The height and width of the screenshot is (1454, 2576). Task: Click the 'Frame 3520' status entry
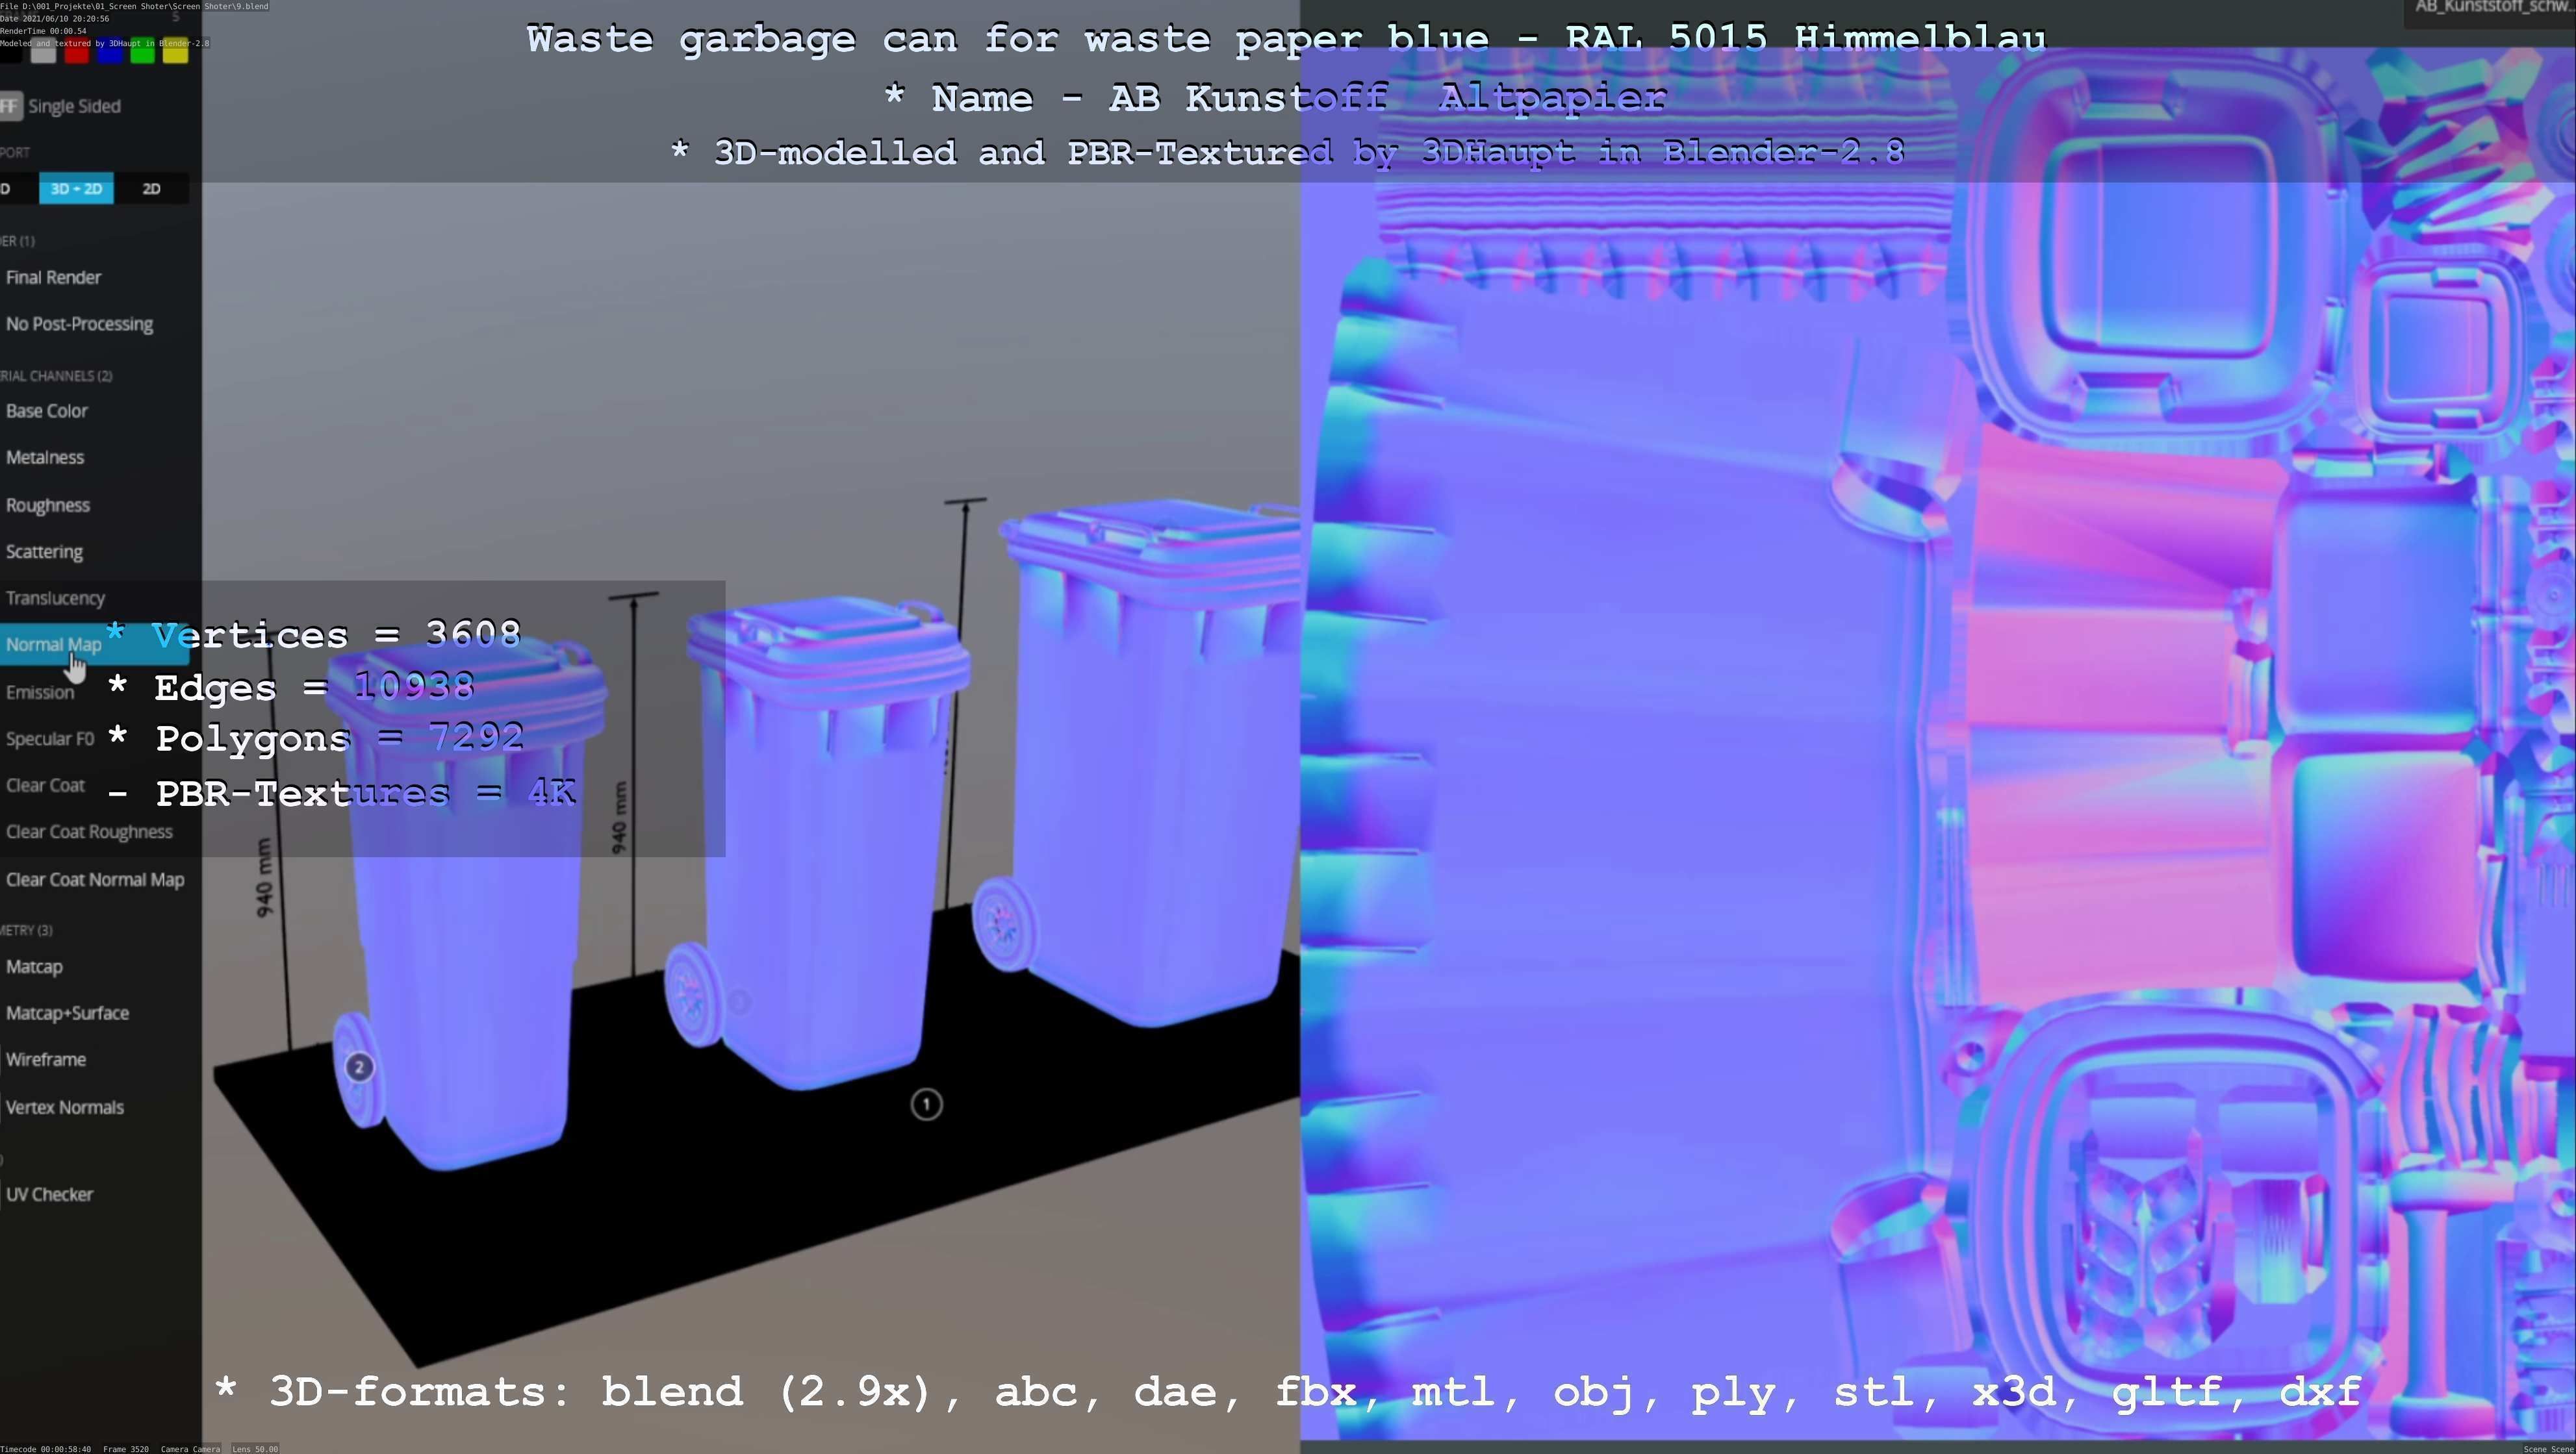click(126, 1449)
